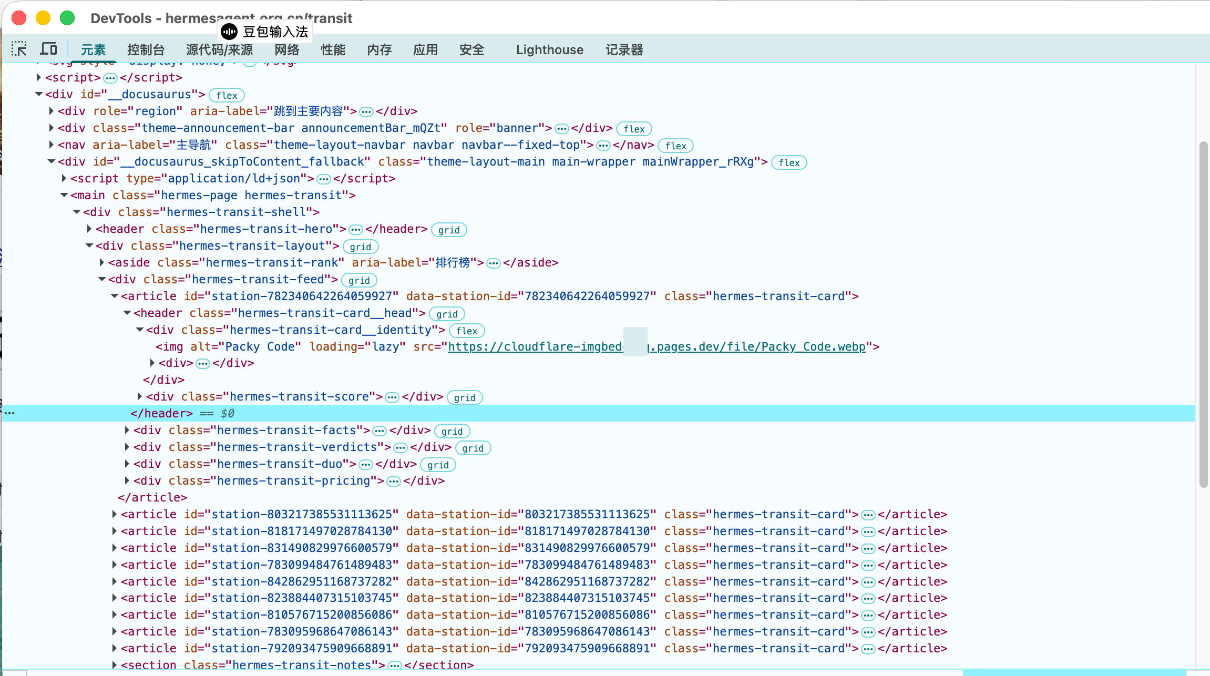Click ellipsis of hermes-transit-pricing div
Viewport: 1210px width, 676px height.
(394, 482)
